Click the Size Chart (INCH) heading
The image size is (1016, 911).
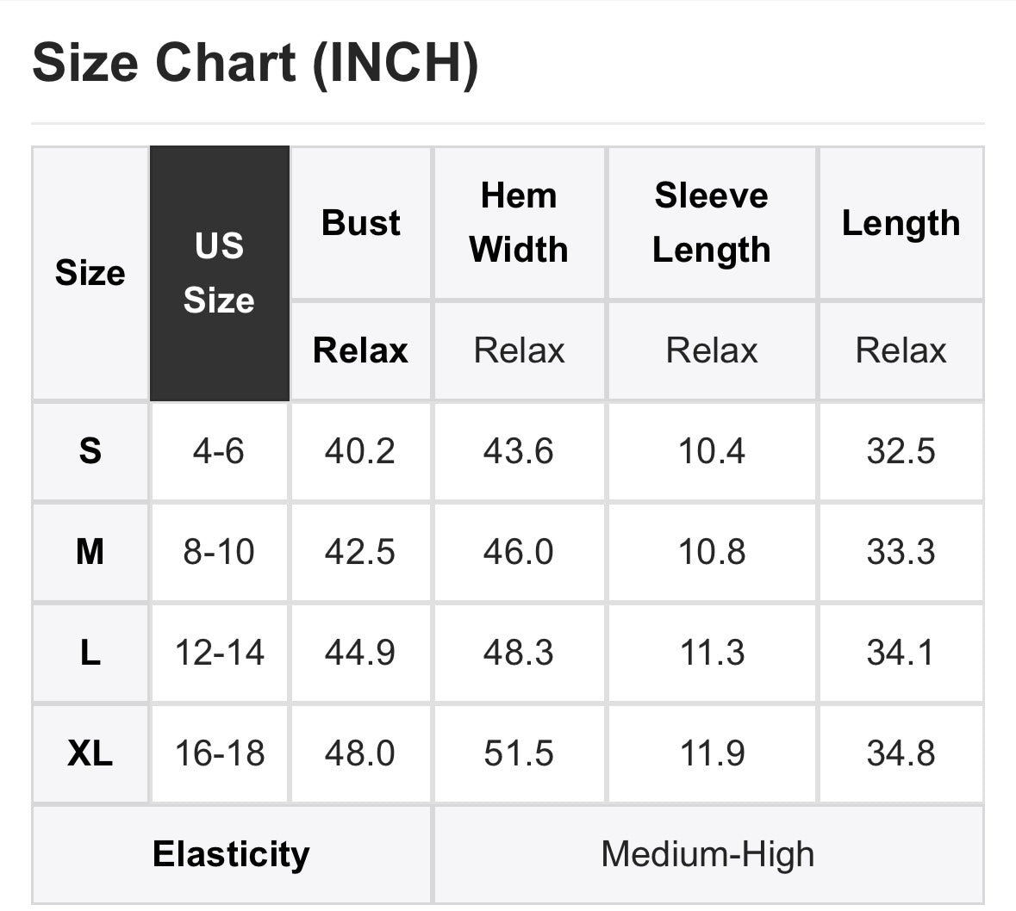(x=255, y=63)
